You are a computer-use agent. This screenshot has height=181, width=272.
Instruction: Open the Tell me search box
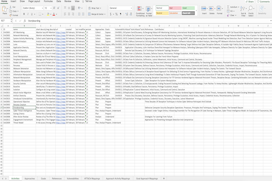click(87, 1)
